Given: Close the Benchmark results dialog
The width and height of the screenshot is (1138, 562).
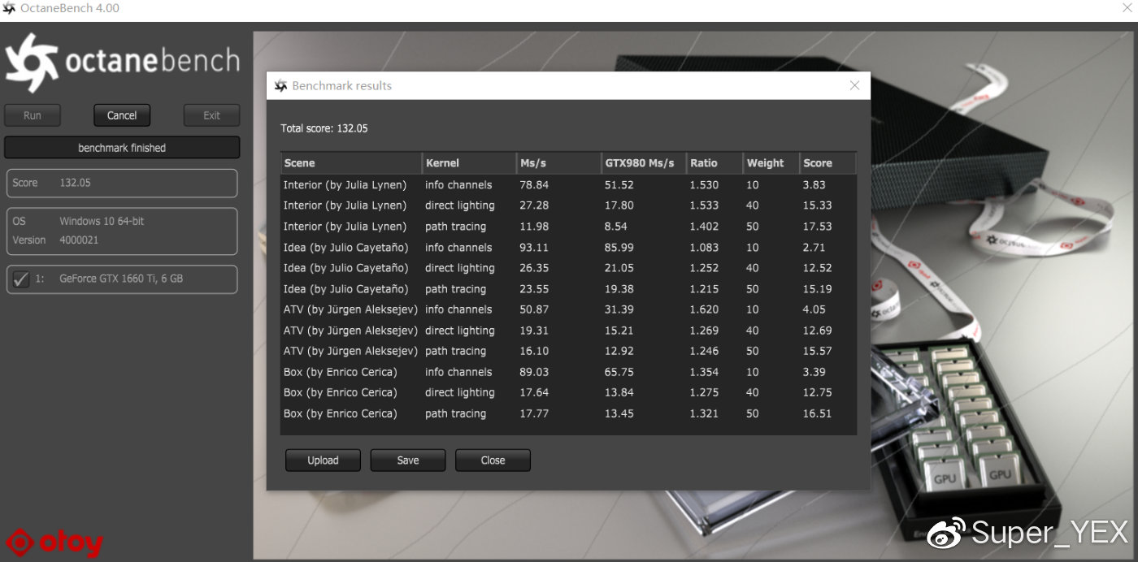Looking at the screenshot, I should coord(854,85).
